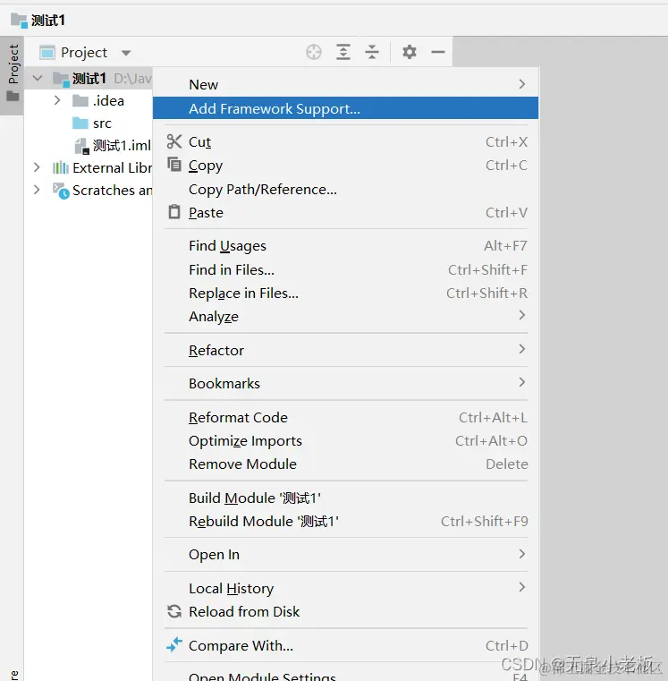Open the Local History submenu arrow
The height and width of the screenshot is (681, 668).
pyautogui.click(x=522, y=587)
